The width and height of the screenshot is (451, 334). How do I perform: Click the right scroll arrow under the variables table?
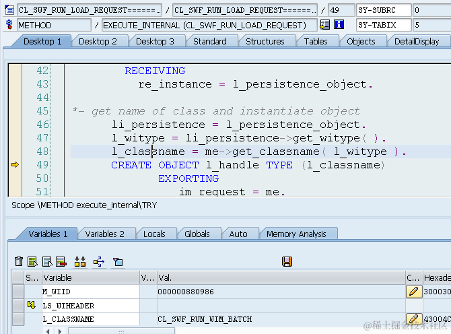(59, 331)
